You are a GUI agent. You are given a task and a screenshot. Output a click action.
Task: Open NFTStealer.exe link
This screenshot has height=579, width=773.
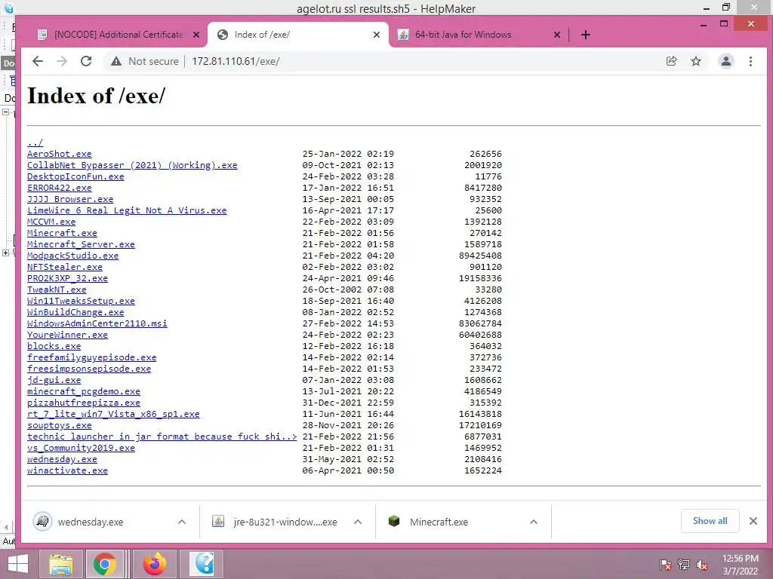65,268
